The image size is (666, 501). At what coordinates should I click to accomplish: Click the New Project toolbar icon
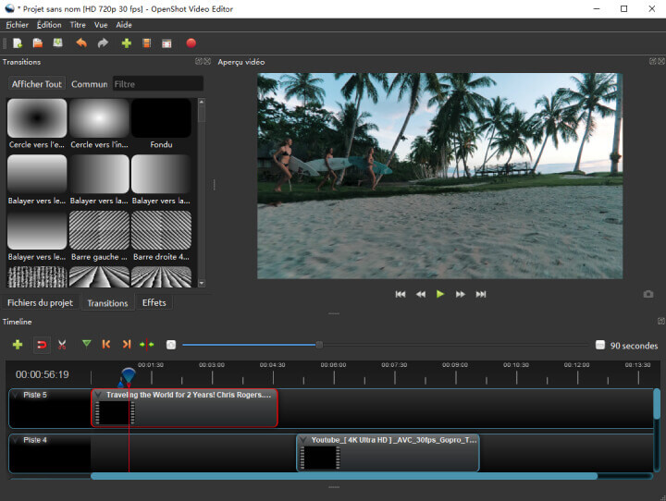coord(18,43)
